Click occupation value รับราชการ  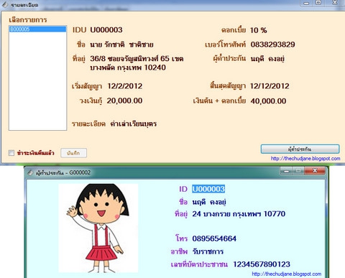click(208, 251)
